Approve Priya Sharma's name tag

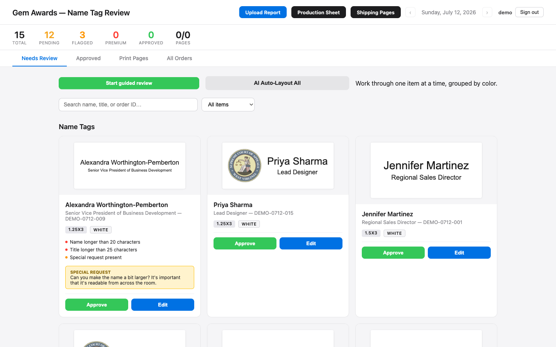(245, 243)
